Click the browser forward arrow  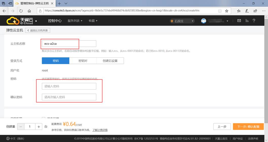[x=13, y=11]
